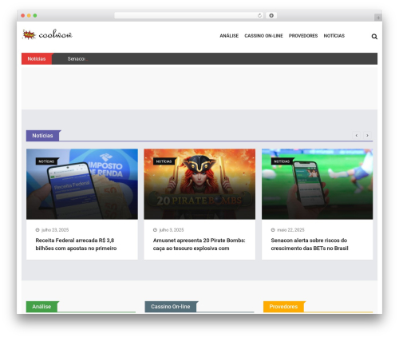Click NOTÍCIAS badge on Receita Federal image
The image size is (399, 338).
(46, 161)
